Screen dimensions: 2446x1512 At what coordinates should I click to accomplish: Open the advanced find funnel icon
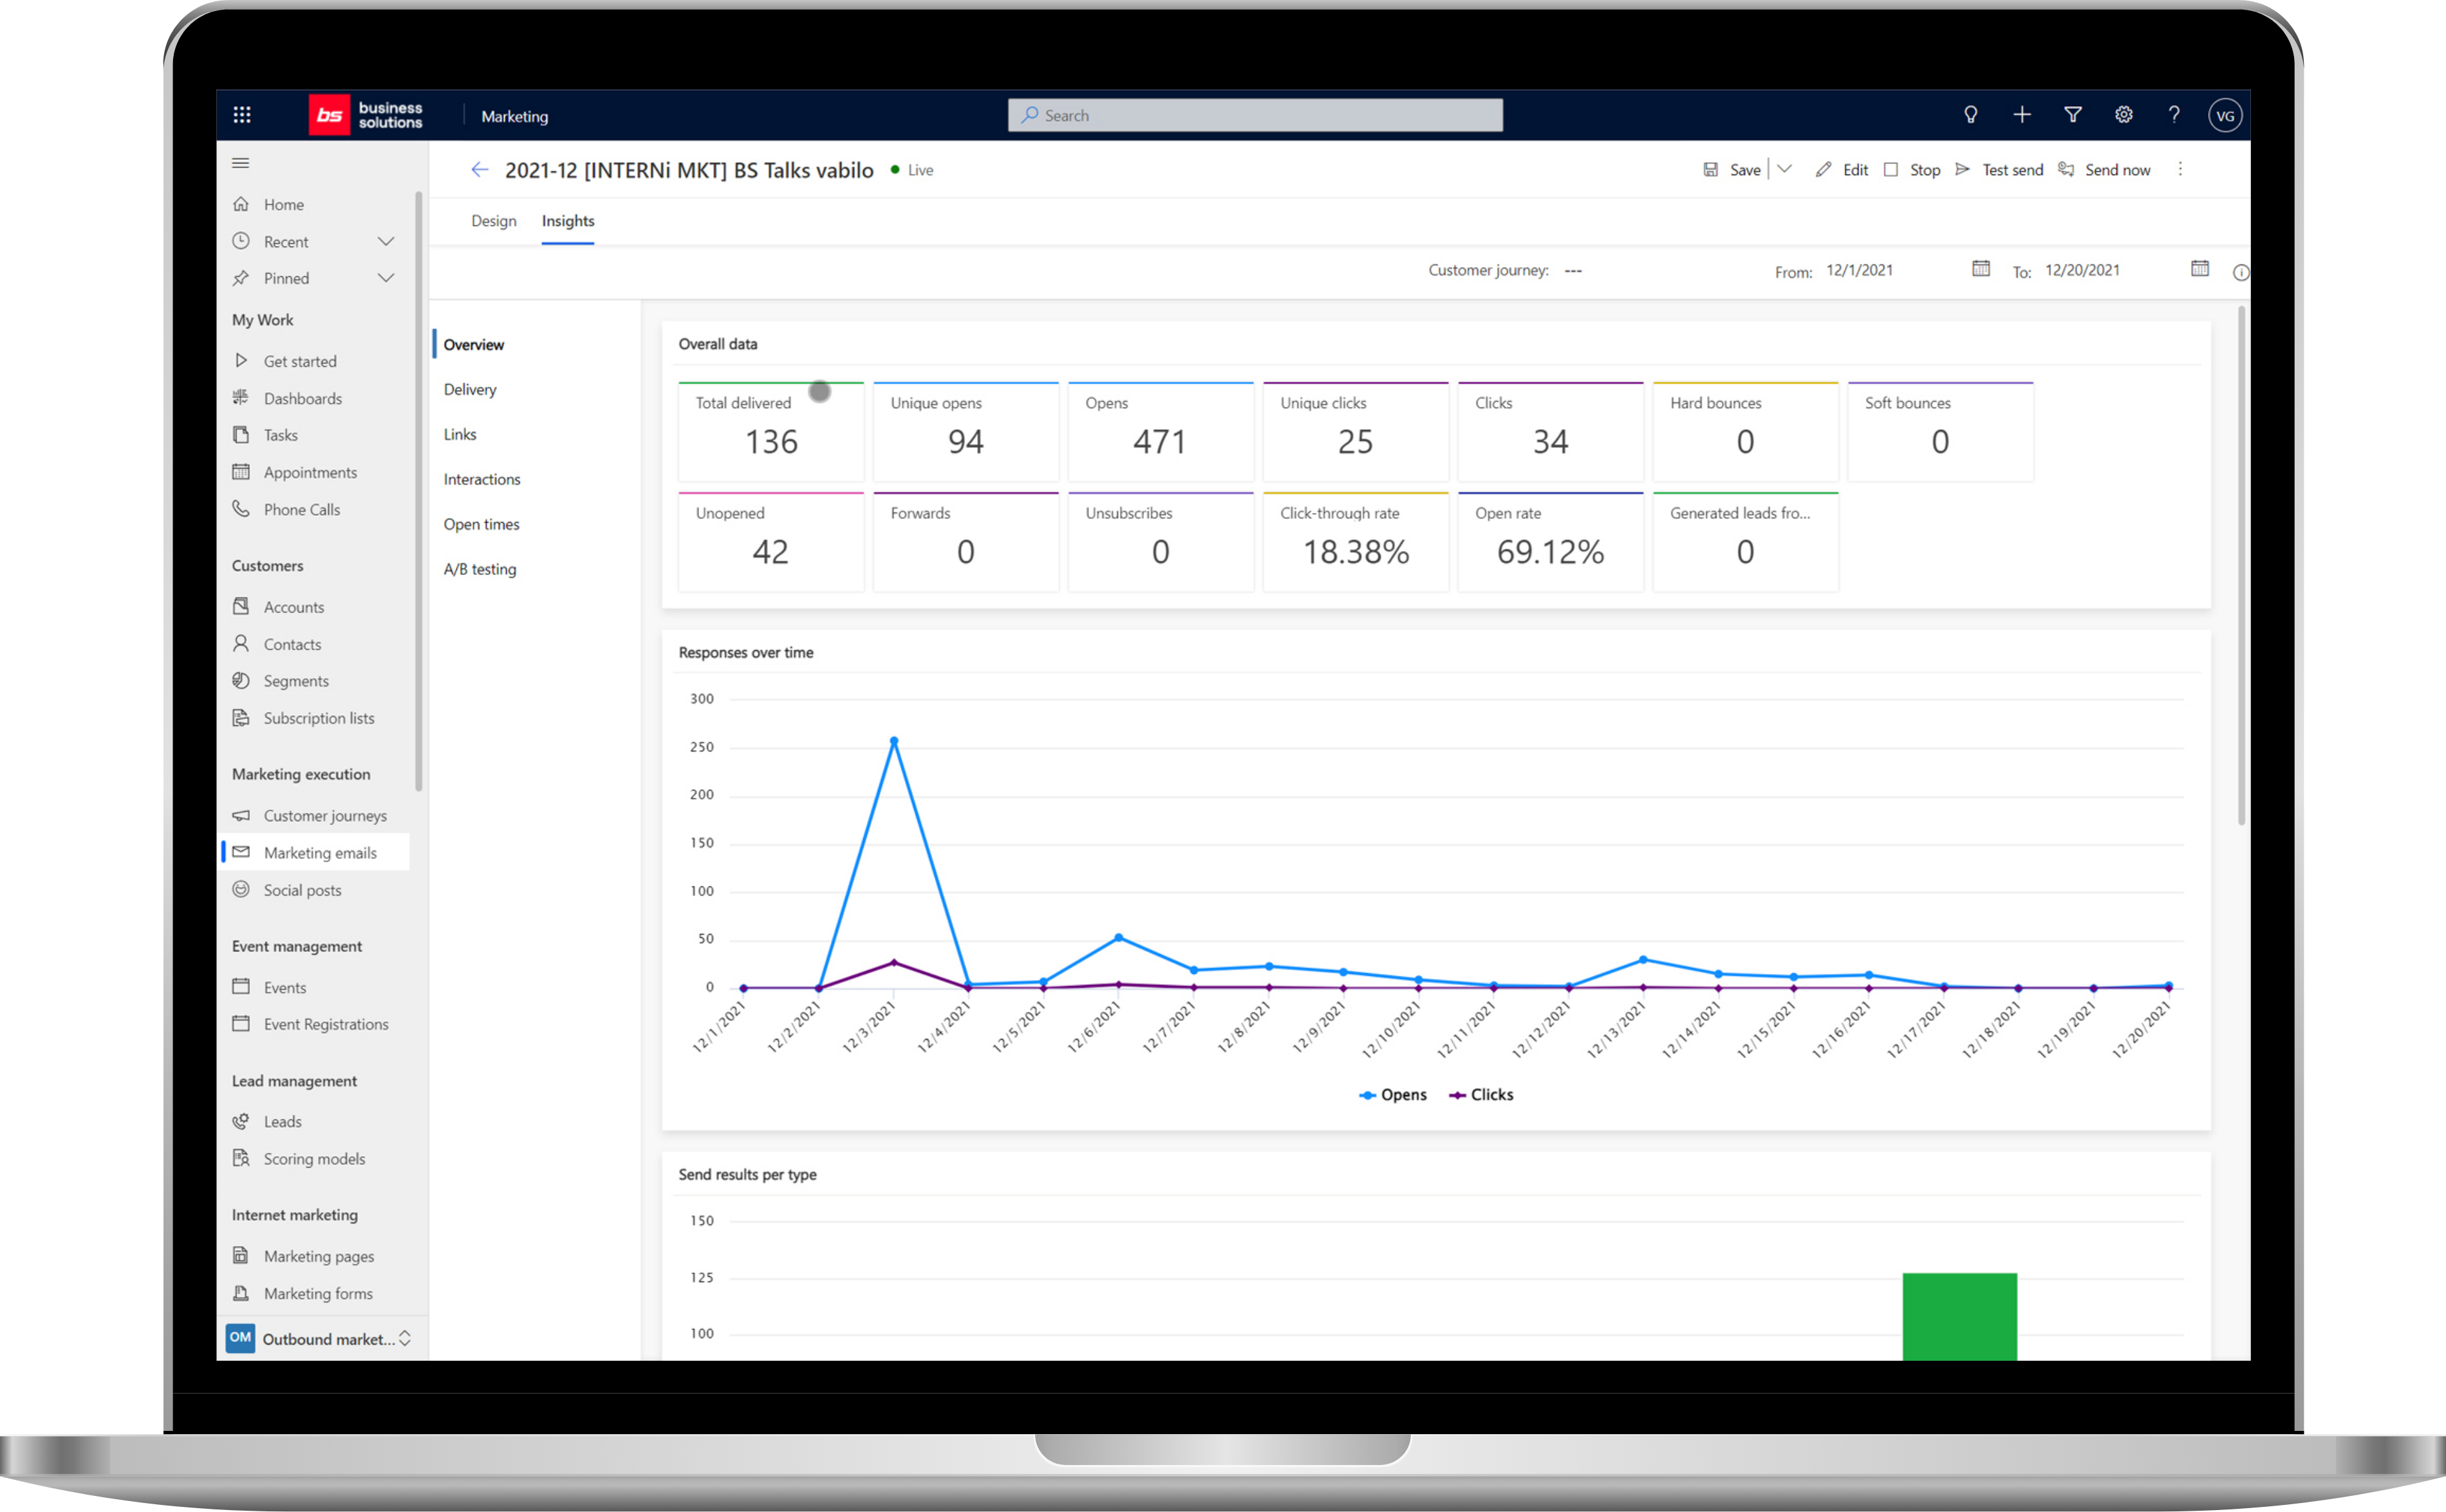(x=2072, y=115)
